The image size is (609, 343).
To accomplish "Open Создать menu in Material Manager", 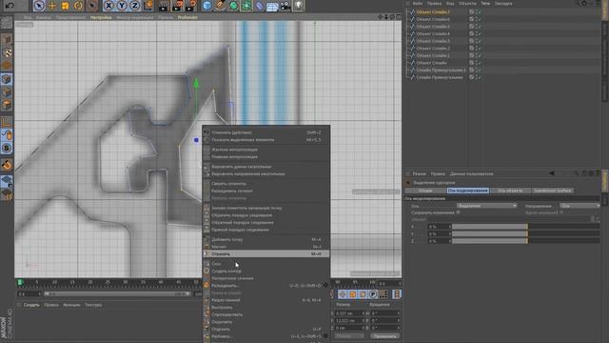I will pyautogui.click(x=31, y=305).
